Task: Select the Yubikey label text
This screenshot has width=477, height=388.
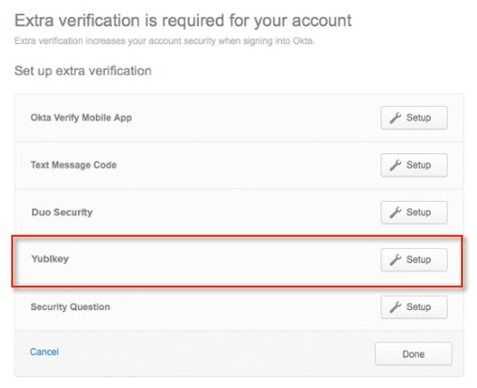Action: click(x=50, y=259)
